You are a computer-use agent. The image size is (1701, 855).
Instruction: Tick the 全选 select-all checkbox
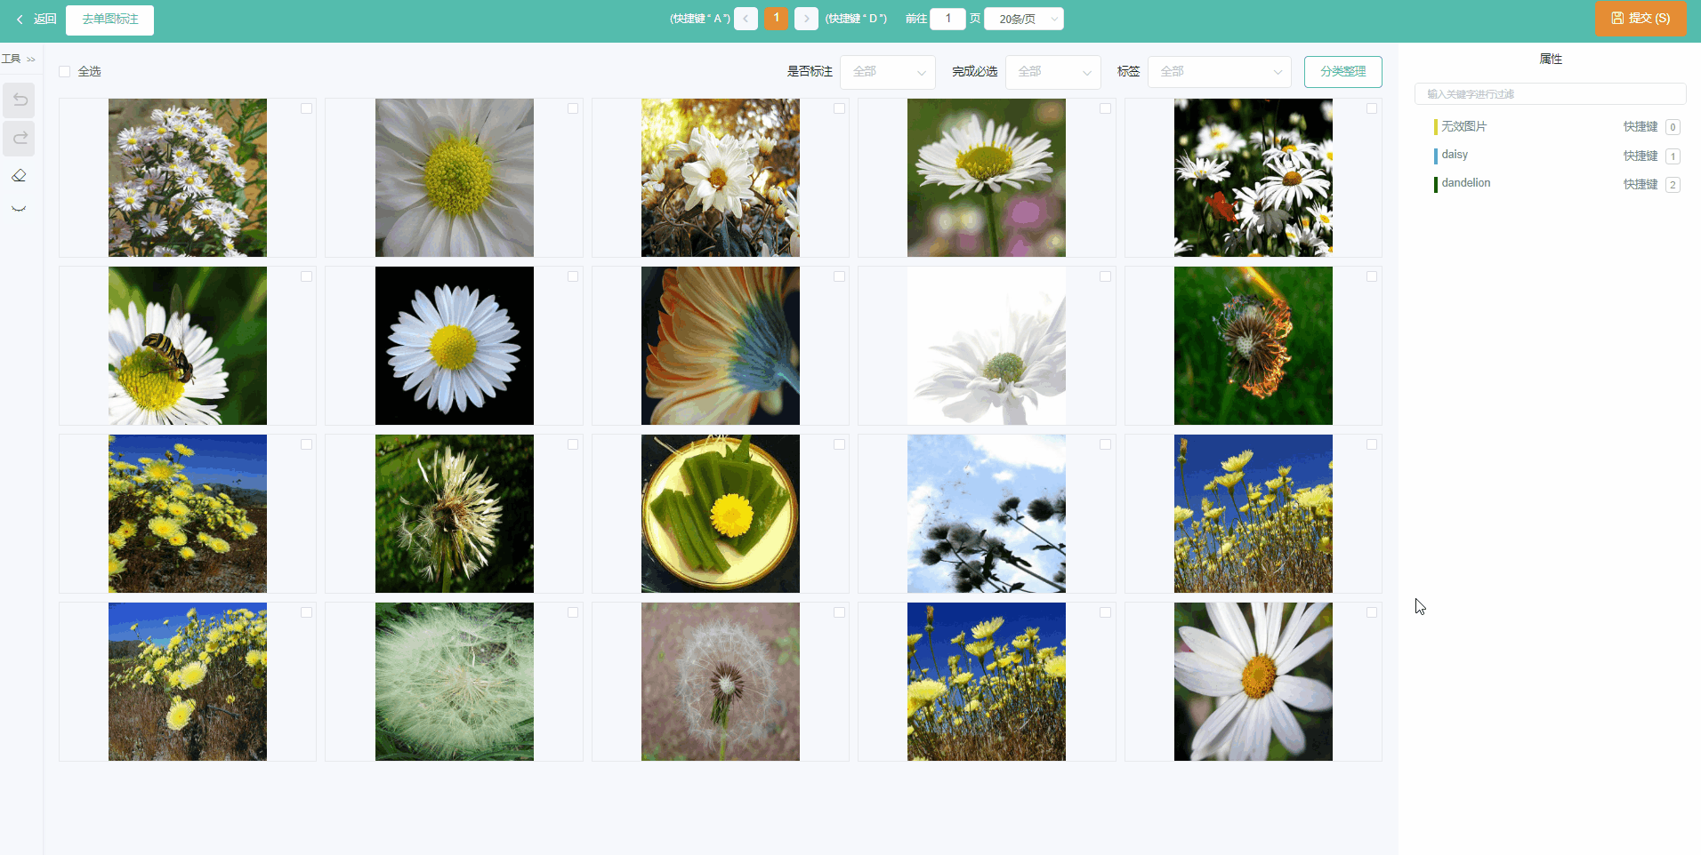click(65, 71)
